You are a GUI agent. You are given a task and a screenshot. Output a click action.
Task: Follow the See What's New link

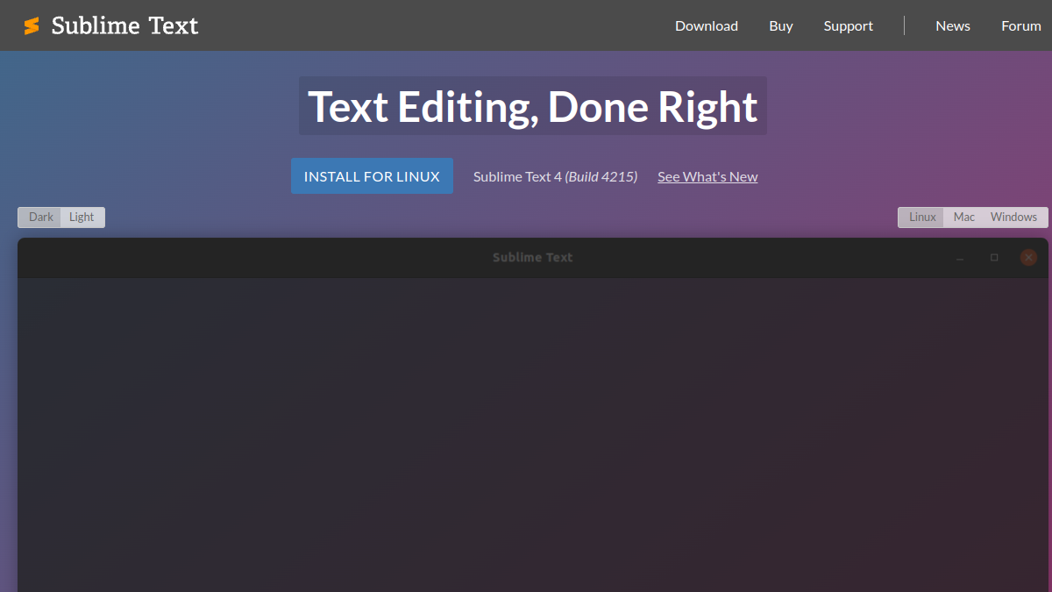707,176
